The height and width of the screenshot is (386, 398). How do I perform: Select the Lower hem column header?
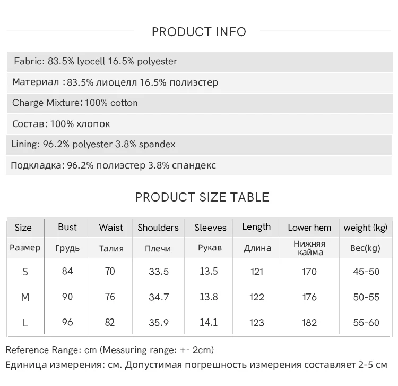[309, 228]
